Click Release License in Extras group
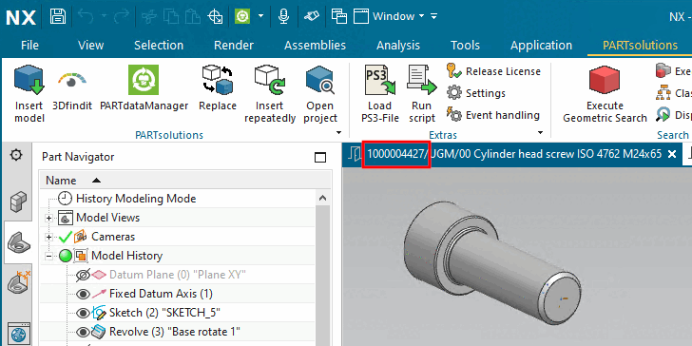 tap(493, 71)
